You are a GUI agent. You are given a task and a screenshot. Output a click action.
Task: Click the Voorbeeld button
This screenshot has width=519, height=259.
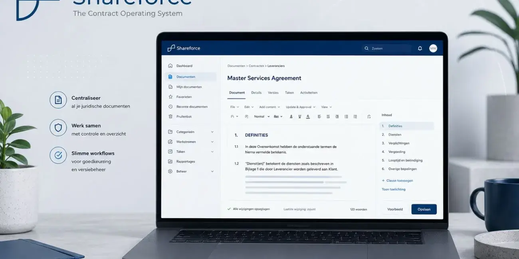click(395, 209)
